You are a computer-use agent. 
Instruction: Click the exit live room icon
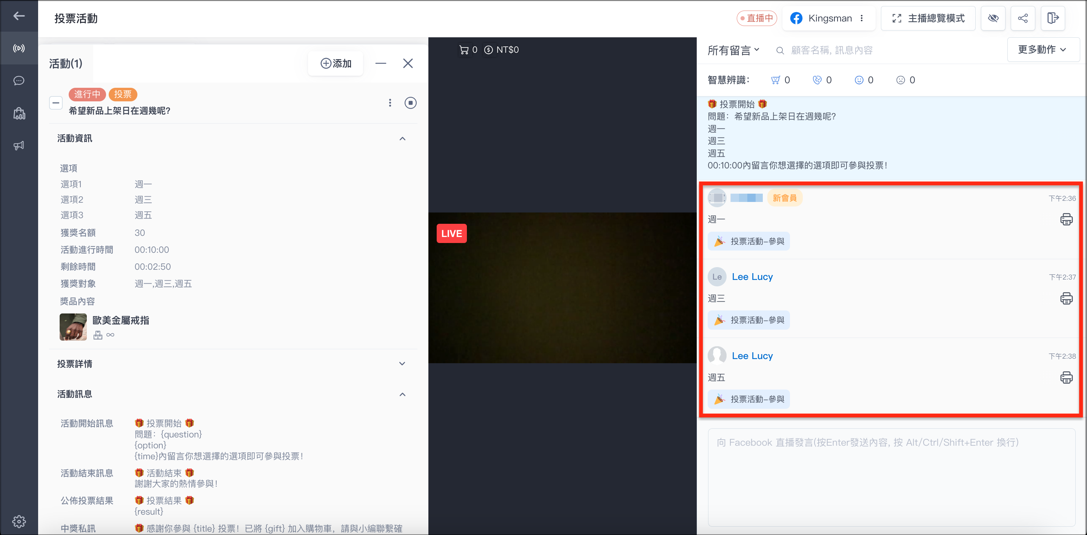pos(1053,18)
